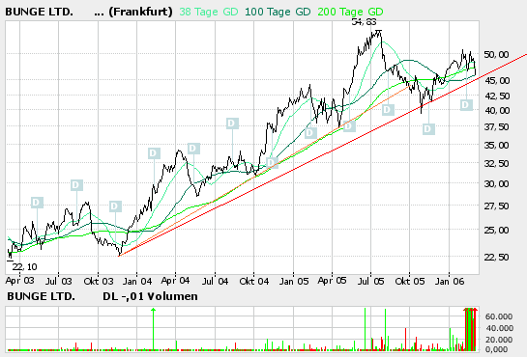Click the D marker between Apr 04 and Jul 04
This screenshot has height=357, width=527.
point(193,149)
